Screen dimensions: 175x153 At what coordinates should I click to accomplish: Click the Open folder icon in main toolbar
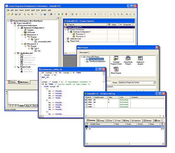[8, 14]
